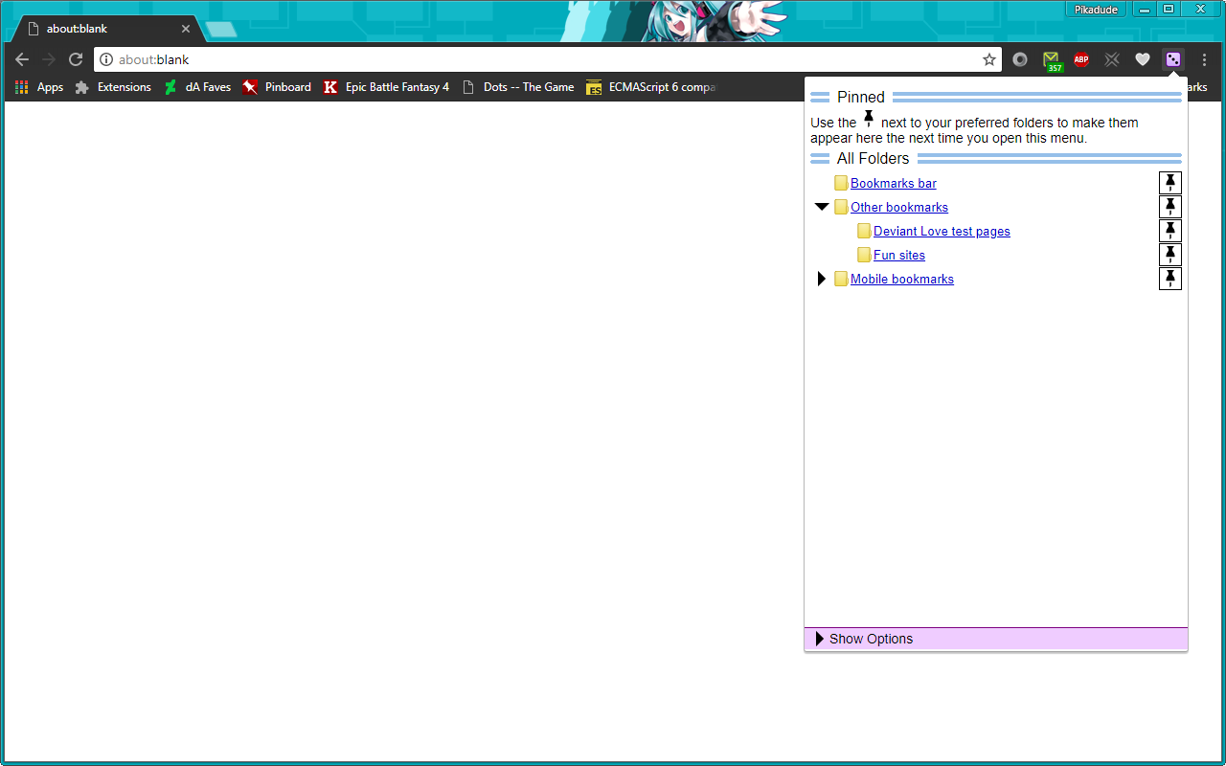
Task: Expand the Show Options section
Action: click(870, 639)
